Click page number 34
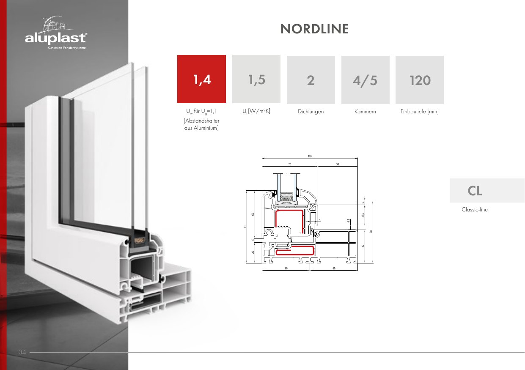The image size is (525, 370). [x=23, y=352]
